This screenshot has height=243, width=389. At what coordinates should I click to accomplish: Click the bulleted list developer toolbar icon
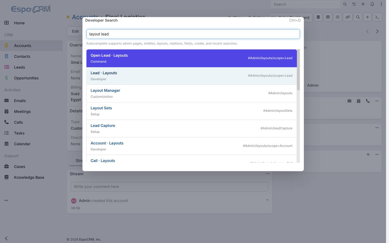(x=338, y=17)
